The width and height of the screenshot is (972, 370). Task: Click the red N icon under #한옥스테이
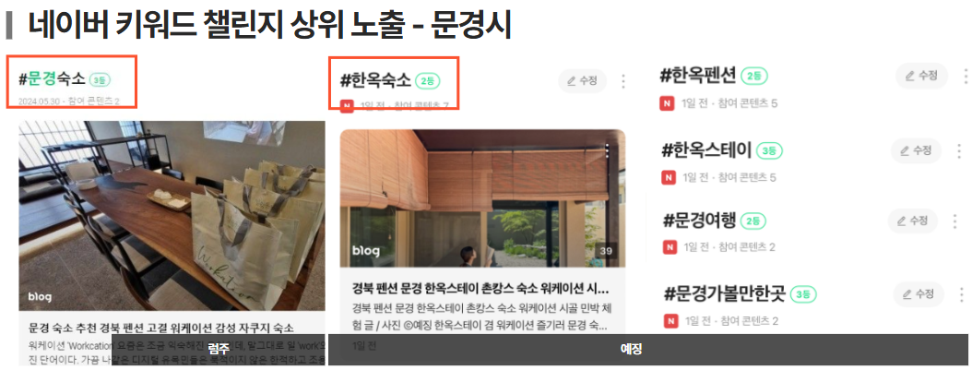(669, 178)
